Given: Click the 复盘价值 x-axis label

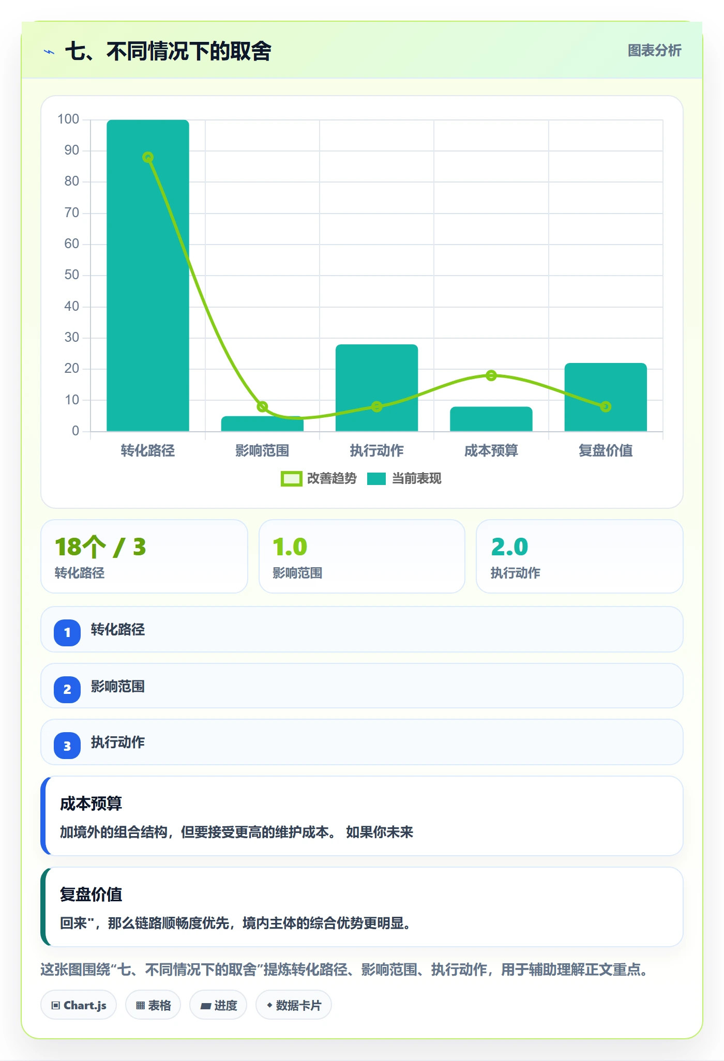Looking at the screenshot, I should (606, 451).
